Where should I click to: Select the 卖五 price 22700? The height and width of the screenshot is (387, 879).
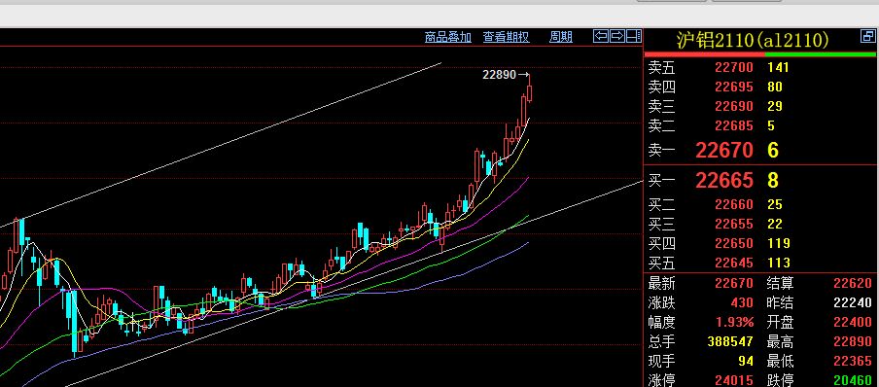click(734, 68)
